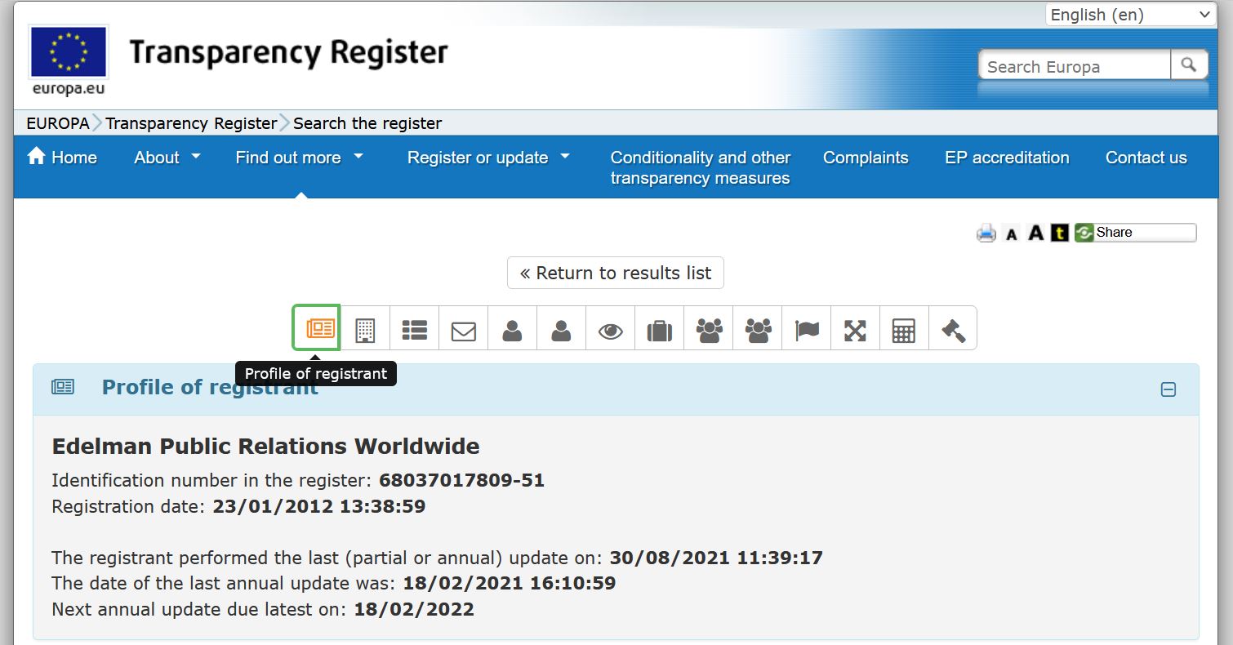Open the Transparency Register breadcrumb link
This screenshot has width=1233, height=645.
[191, 123]
